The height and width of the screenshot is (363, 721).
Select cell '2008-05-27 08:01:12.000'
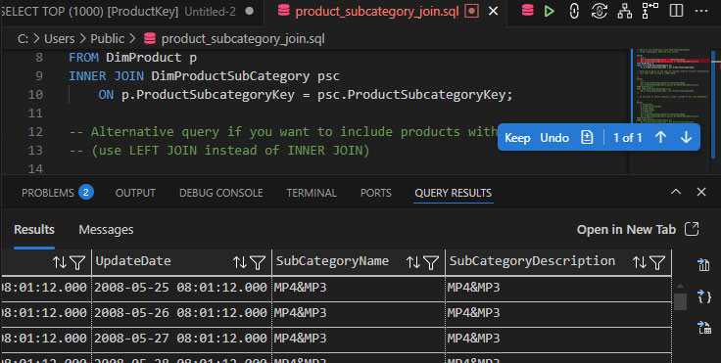[x=180, y=339]
